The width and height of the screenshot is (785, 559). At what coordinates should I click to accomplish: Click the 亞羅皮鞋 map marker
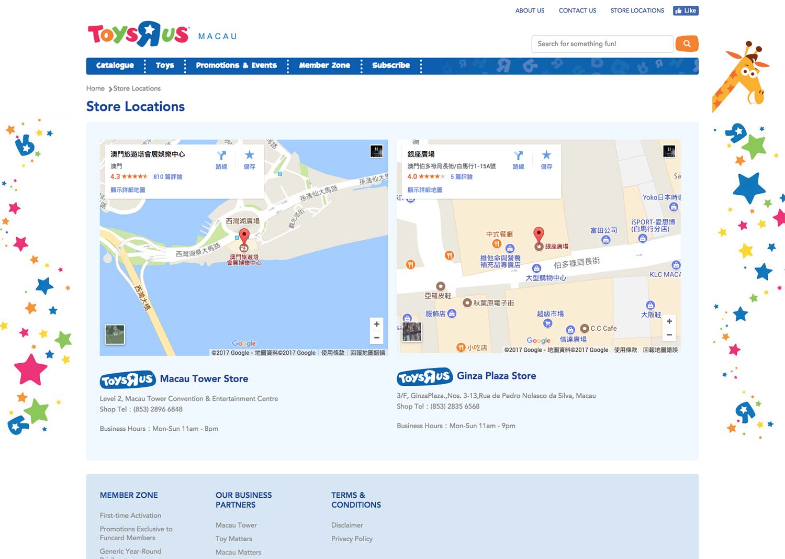click(441, 286)
